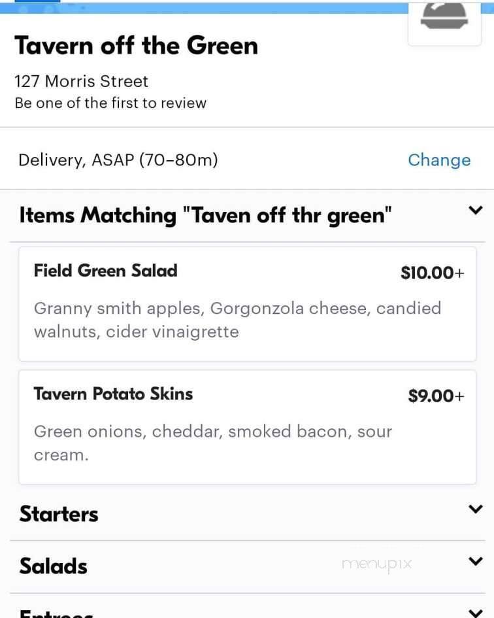494x618 pixels.
Task: Click the Change delivery link
Action: [x=438, y=160]
